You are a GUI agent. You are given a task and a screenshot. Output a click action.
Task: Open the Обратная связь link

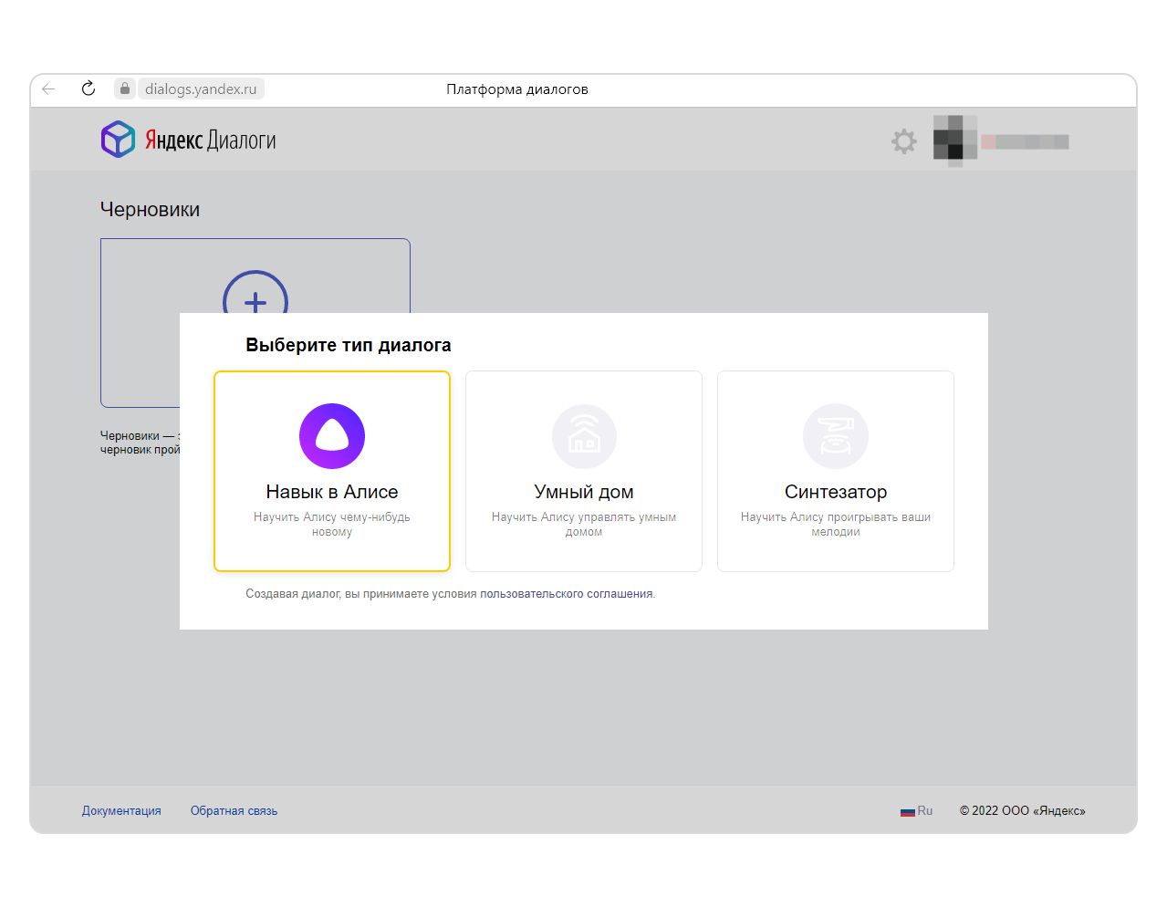coord(234,811)
